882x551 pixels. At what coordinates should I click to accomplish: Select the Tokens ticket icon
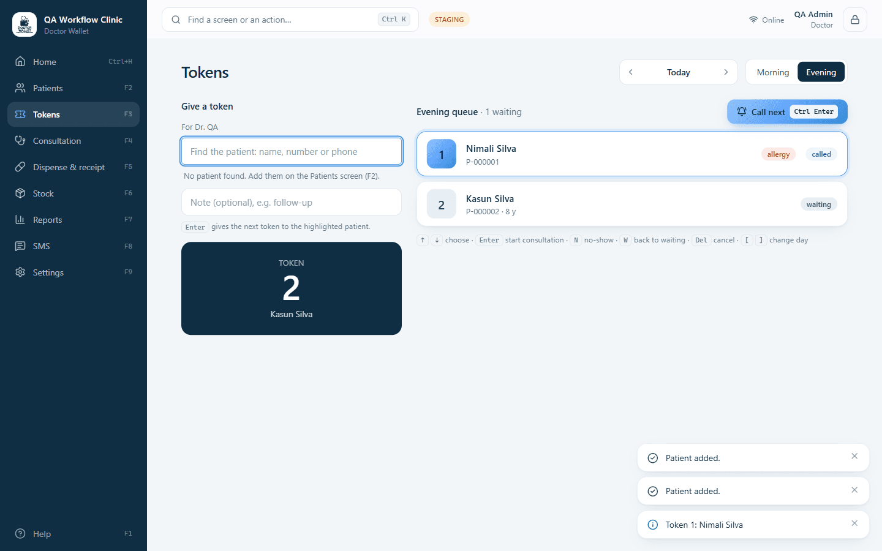tap(20, 114)
